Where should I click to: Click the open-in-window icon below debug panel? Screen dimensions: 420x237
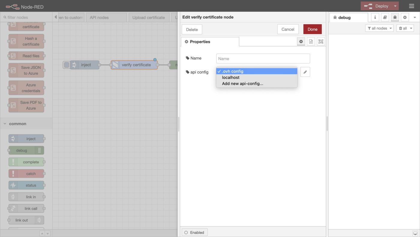coord(415,233)
